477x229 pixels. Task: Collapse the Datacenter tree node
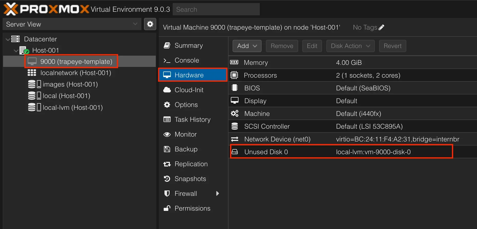[8, 39]
